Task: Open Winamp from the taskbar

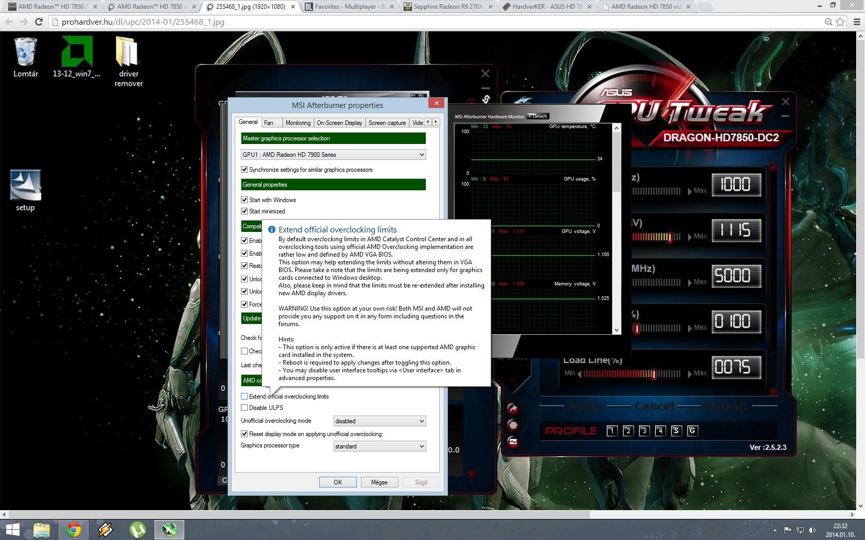Action: tap(106, 530)
